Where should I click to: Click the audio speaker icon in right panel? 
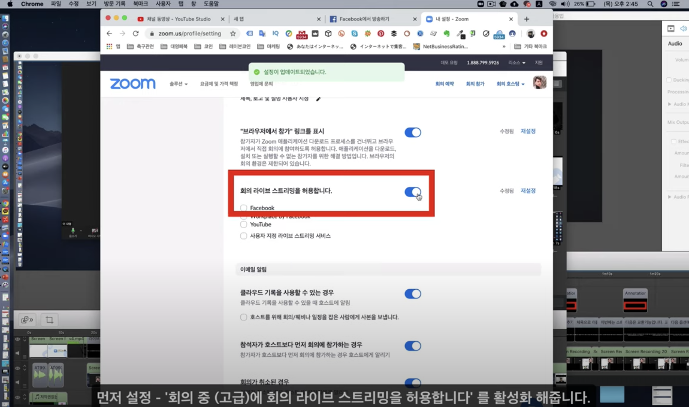coord(683,29)
